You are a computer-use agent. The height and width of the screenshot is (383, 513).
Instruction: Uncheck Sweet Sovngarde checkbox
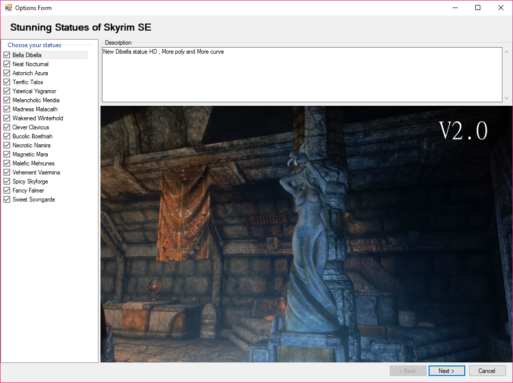coord(7,200)
